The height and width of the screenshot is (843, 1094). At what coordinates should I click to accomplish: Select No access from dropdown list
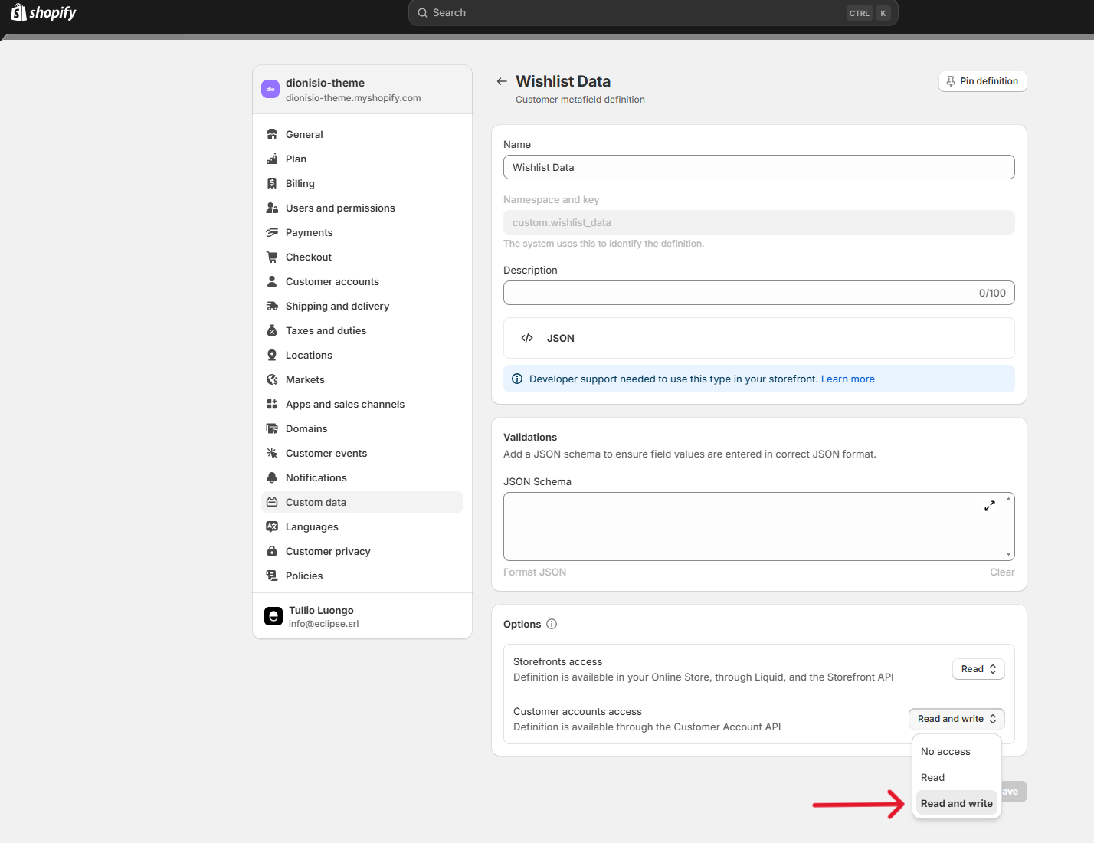[x=945, y=752]
